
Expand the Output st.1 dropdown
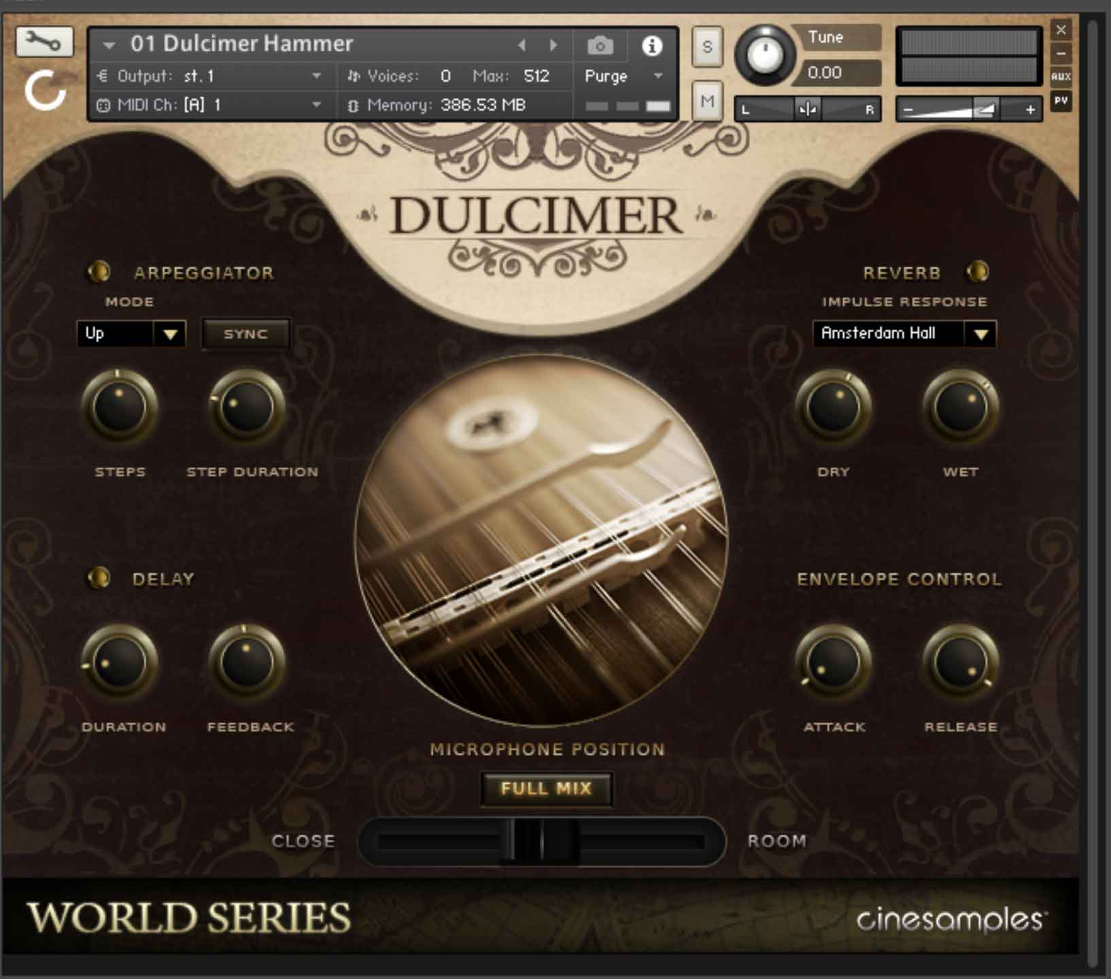pyautogui.click(x=315, y=76)
